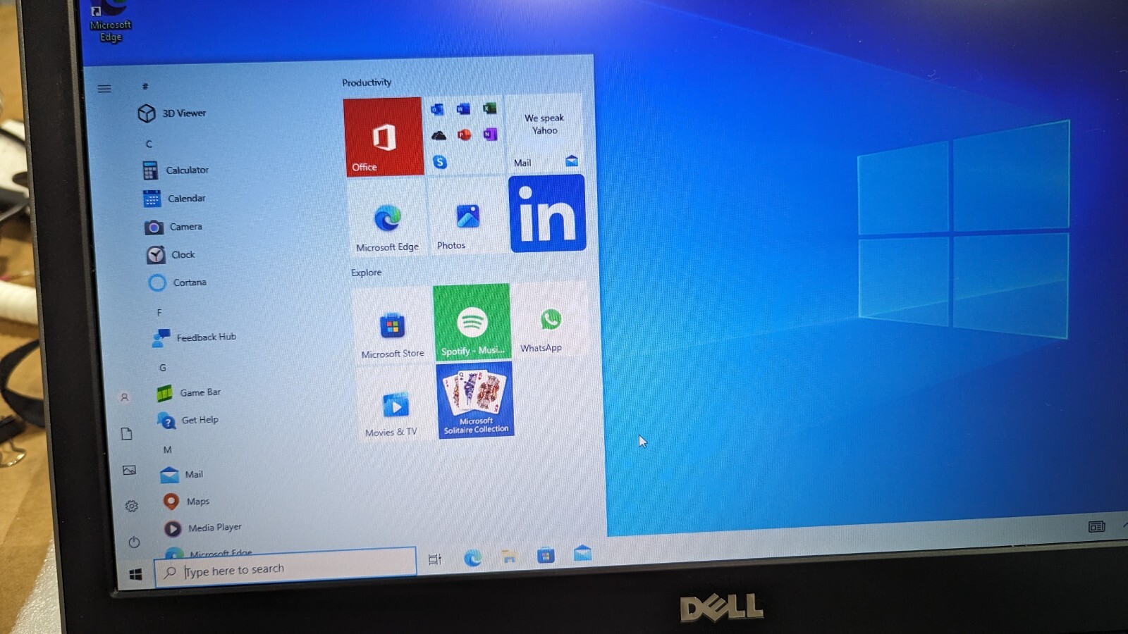
Task: Open the Mail live tile
Action: [544, 133]
